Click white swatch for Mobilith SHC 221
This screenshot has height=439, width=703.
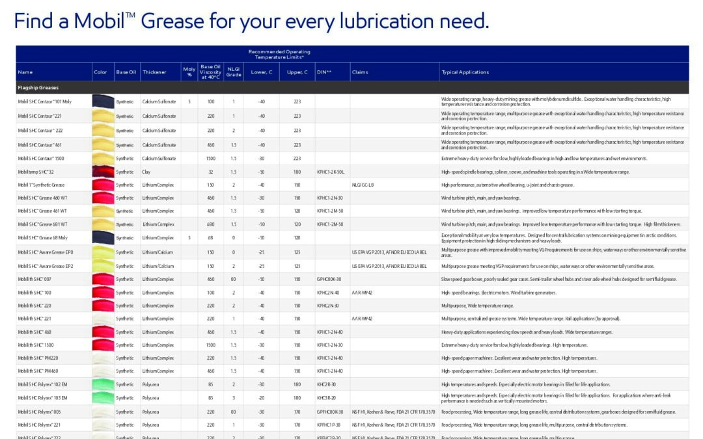[103, 319]
